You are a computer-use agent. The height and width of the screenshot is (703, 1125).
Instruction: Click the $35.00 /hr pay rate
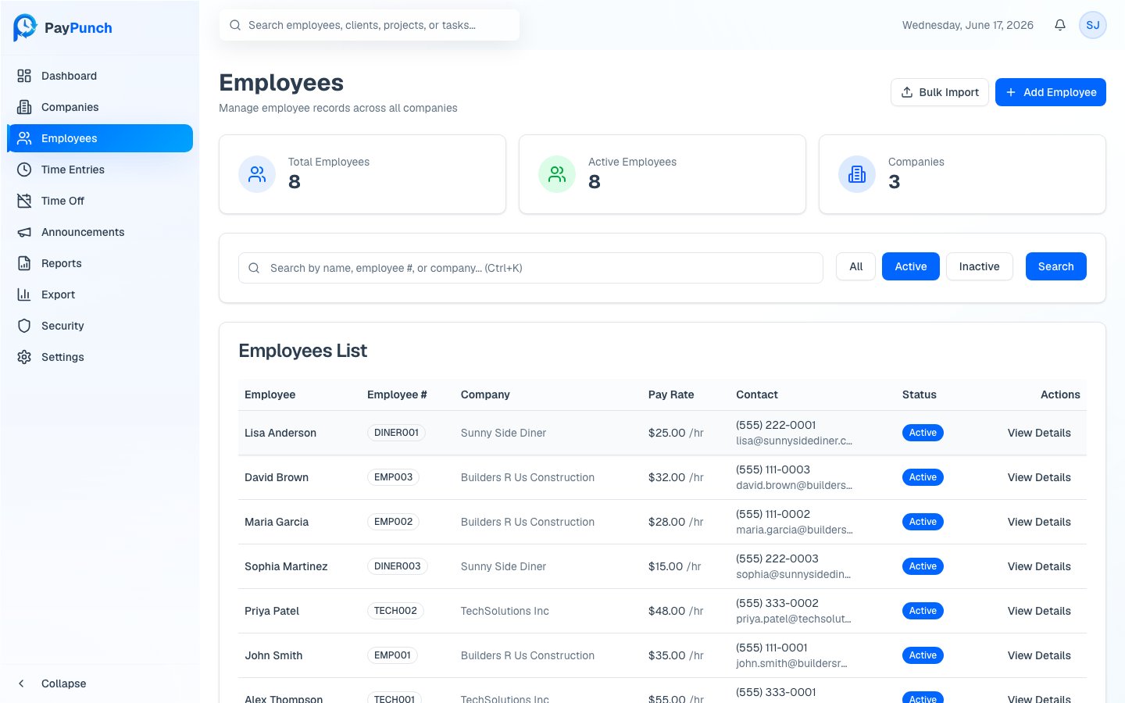coord(676,655)
